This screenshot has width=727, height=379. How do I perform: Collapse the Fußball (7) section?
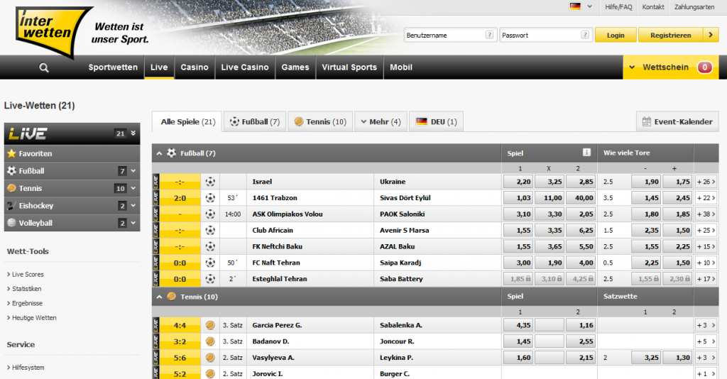(159, 153)
